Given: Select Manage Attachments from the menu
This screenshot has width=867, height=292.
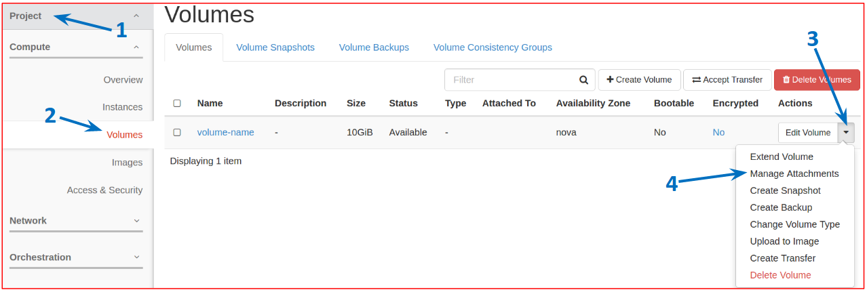Looking at the screenshot, I should click(x=794, y=174).
